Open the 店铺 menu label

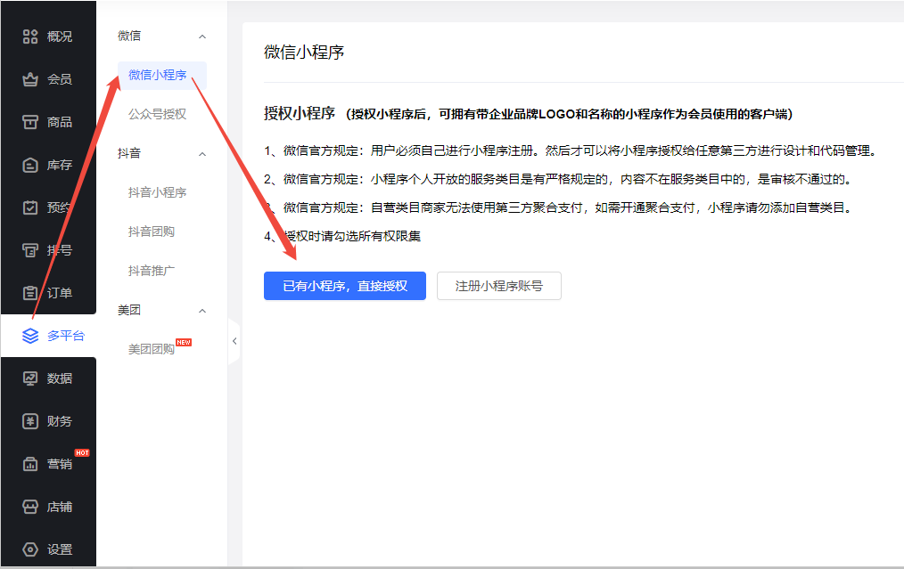tap(60, 507)
